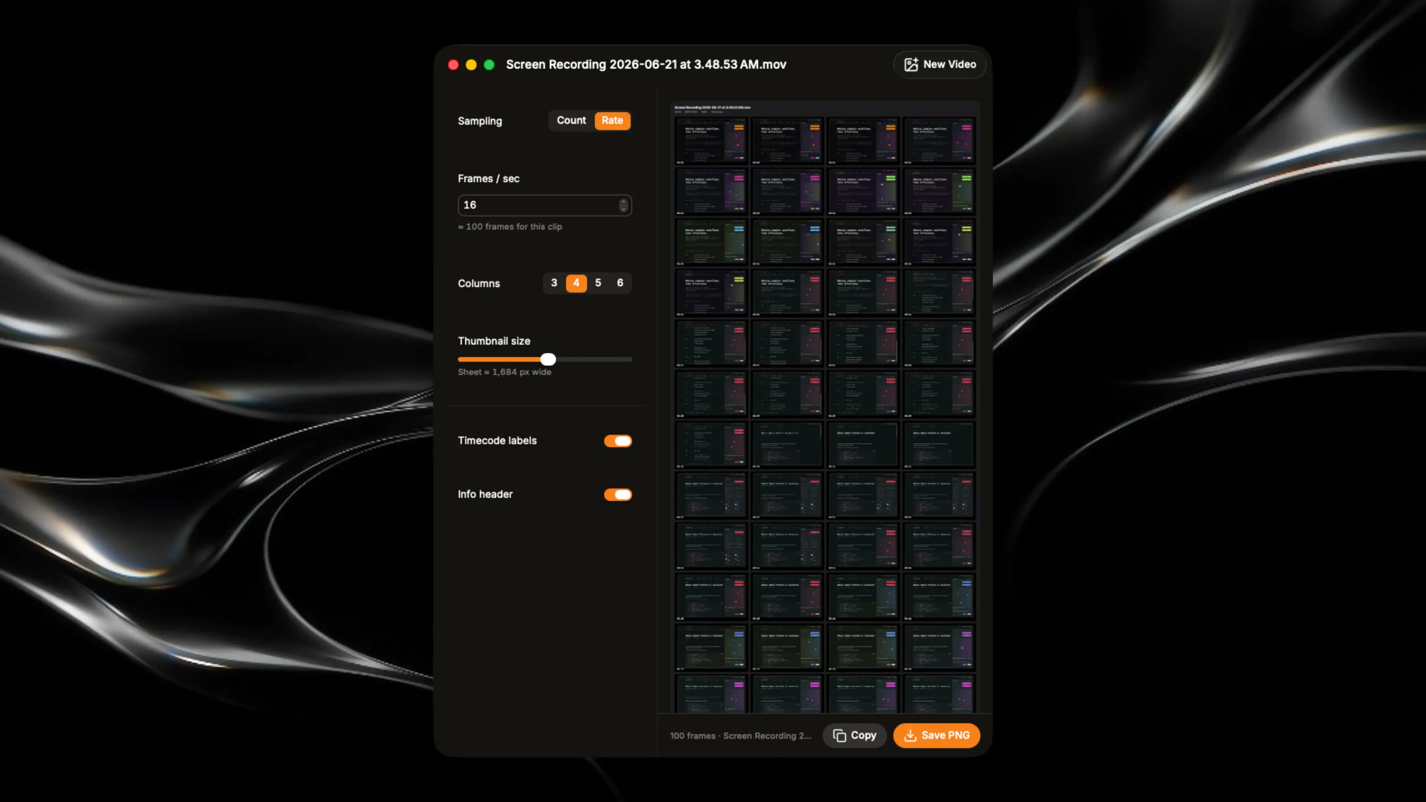1426x802 pixels.
Task: Click the Thumbnail size slider handle
Action: tap(548, 359)
